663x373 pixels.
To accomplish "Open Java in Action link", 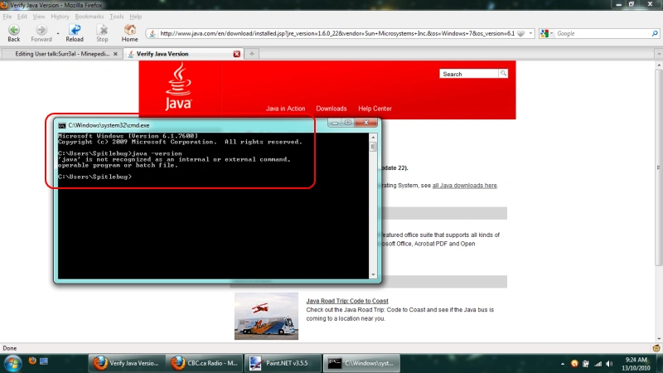I will [x=285, y=109].
